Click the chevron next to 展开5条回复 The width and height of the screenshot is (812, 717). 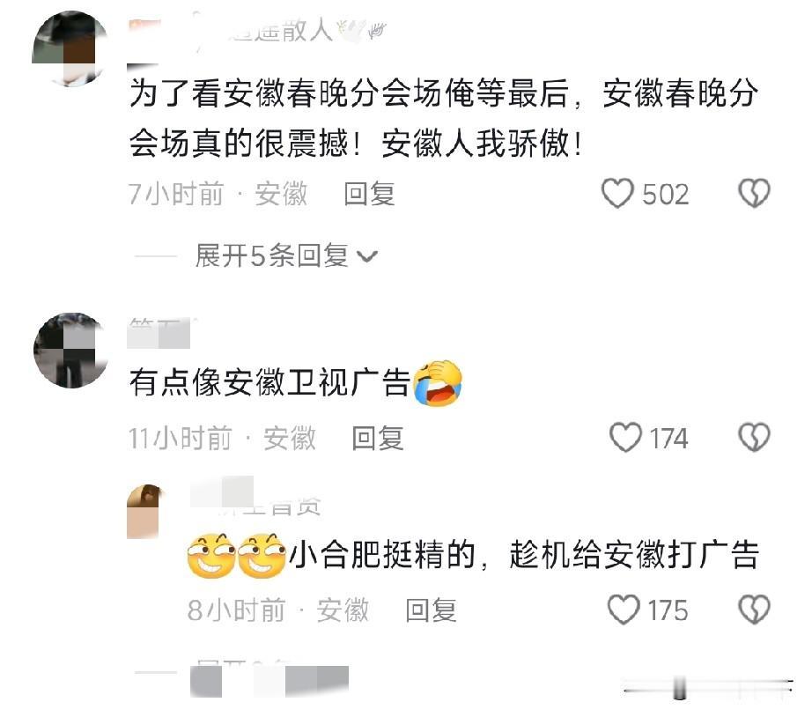(367, 256)
